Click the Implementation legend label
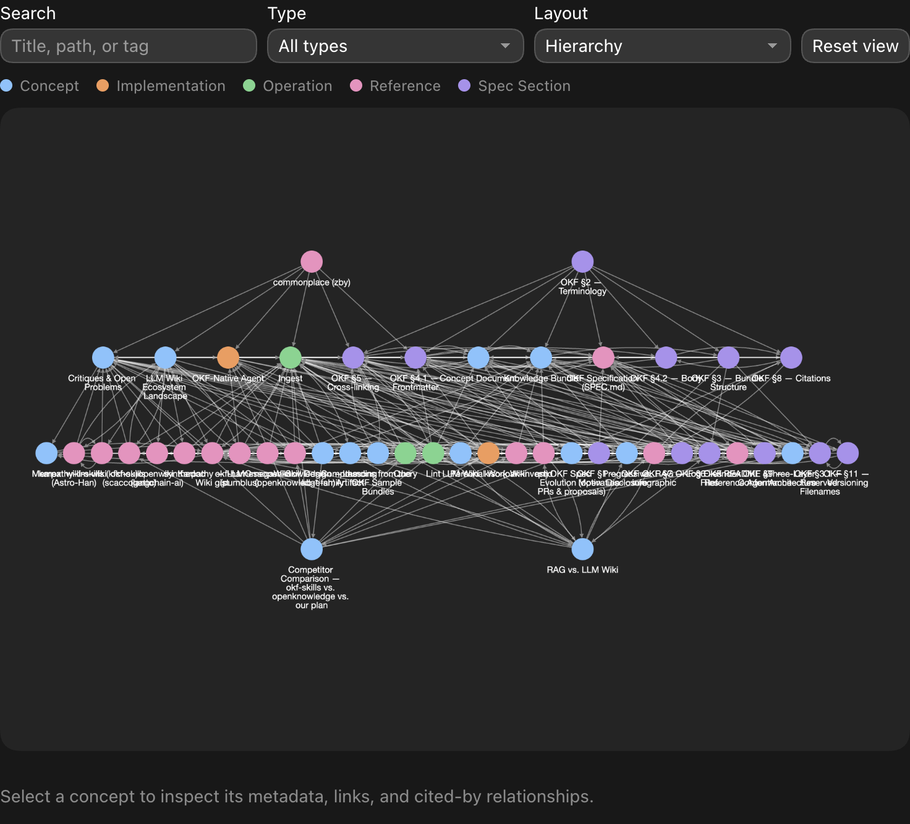This screenshot has height=824, width=910. tap(171, 86)
